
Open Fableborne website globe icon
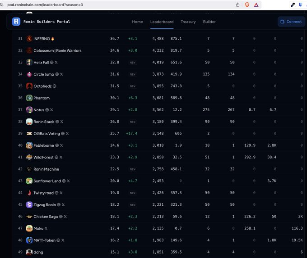tap(57, 145)
